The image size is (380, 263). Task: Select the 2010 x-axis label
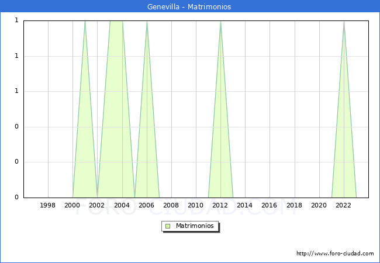click(196, 205)
